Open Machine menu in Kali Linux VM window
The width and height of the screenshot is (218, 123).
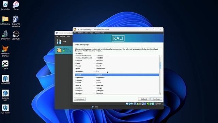80,33
